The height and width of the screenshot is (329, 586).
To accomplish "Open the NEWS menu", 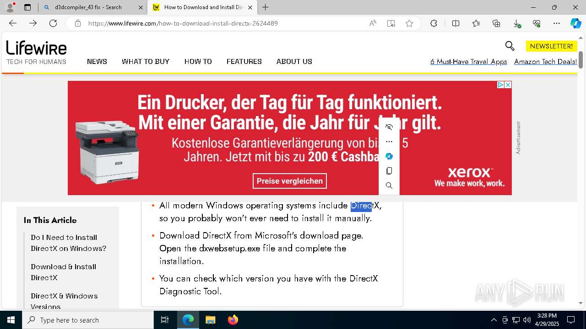I will pyautogui.click(x=97, y=61).
